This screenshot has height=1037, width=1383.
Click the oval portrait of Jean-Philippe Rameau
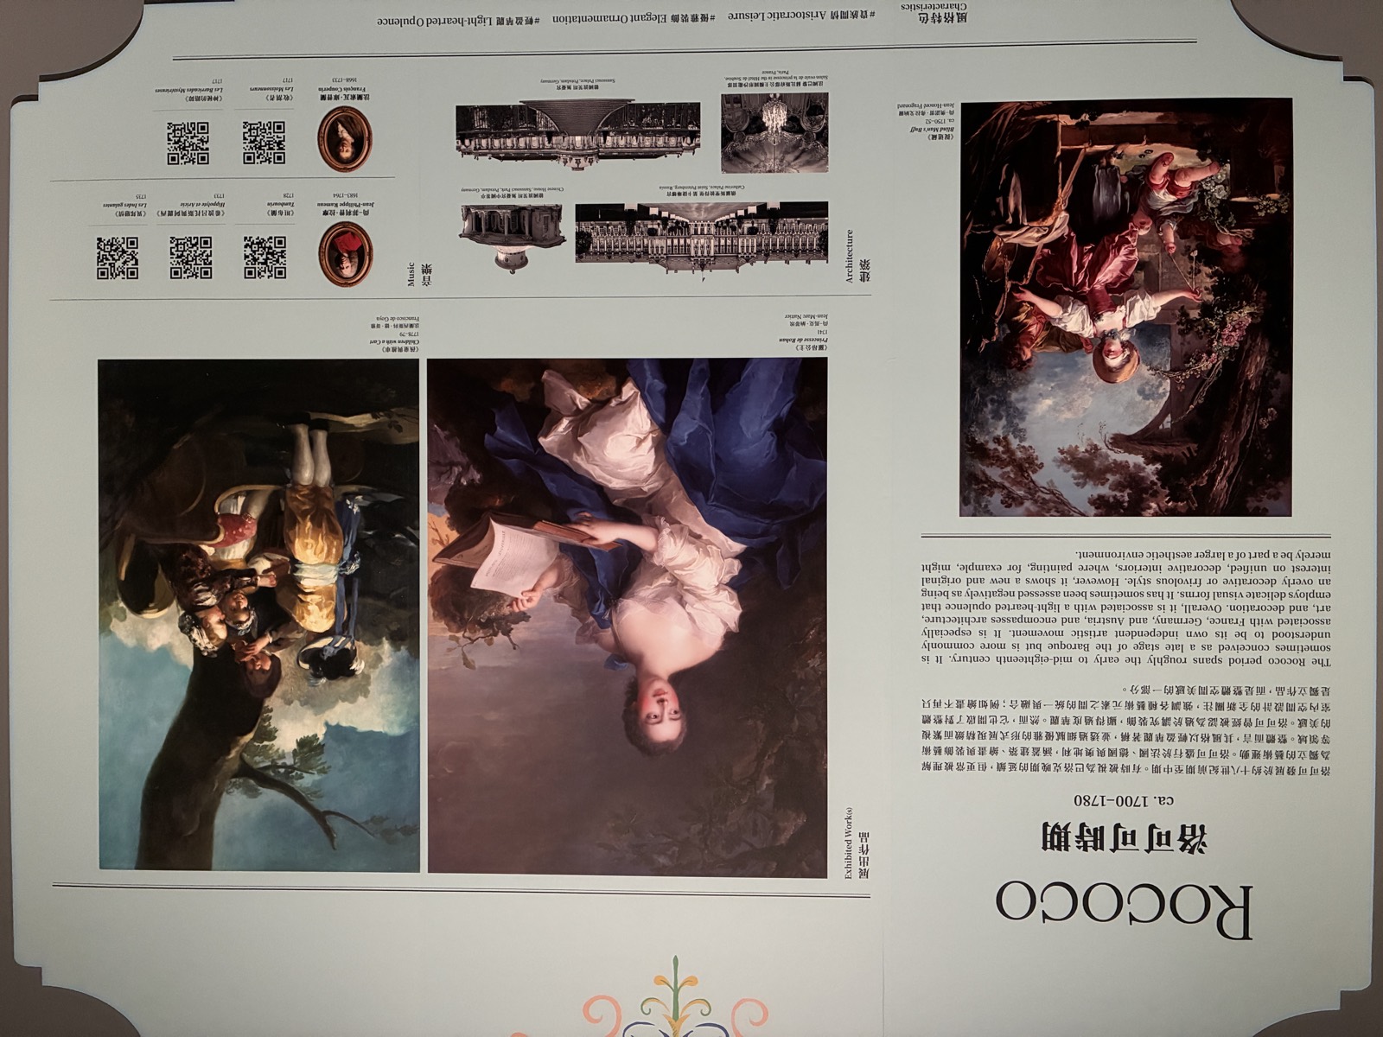(x=346, y=254)
